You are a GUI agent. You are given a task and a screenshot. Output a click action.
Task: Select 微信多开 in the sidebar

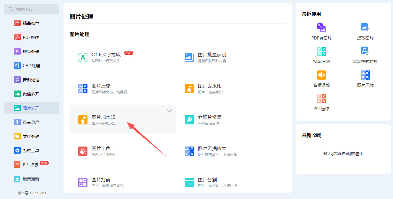tap(32, 94)
